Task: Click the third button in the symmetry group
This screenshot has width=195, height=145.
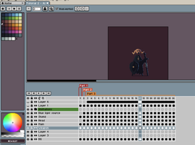Action: click(x=87, y=9)
